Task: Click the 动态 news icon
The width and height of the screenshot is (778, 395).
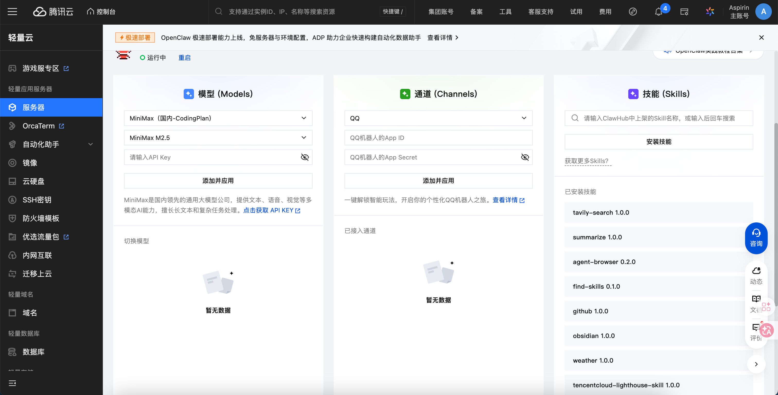Action: point(756,275)
